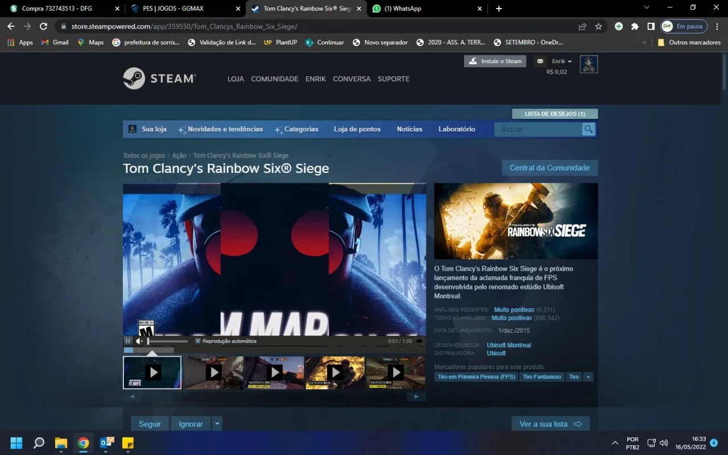This screenshot has width=728, height=455.
Task: Reload the page with the refresh icon
Action: point(43,26)
